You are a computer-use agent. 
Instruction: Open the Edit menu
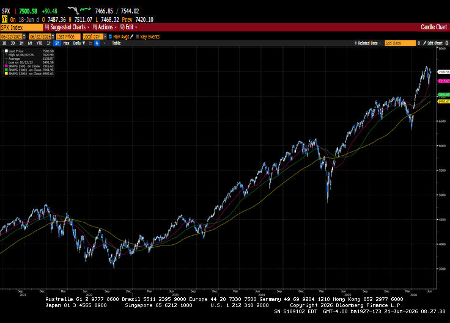(x=128, y=27)
